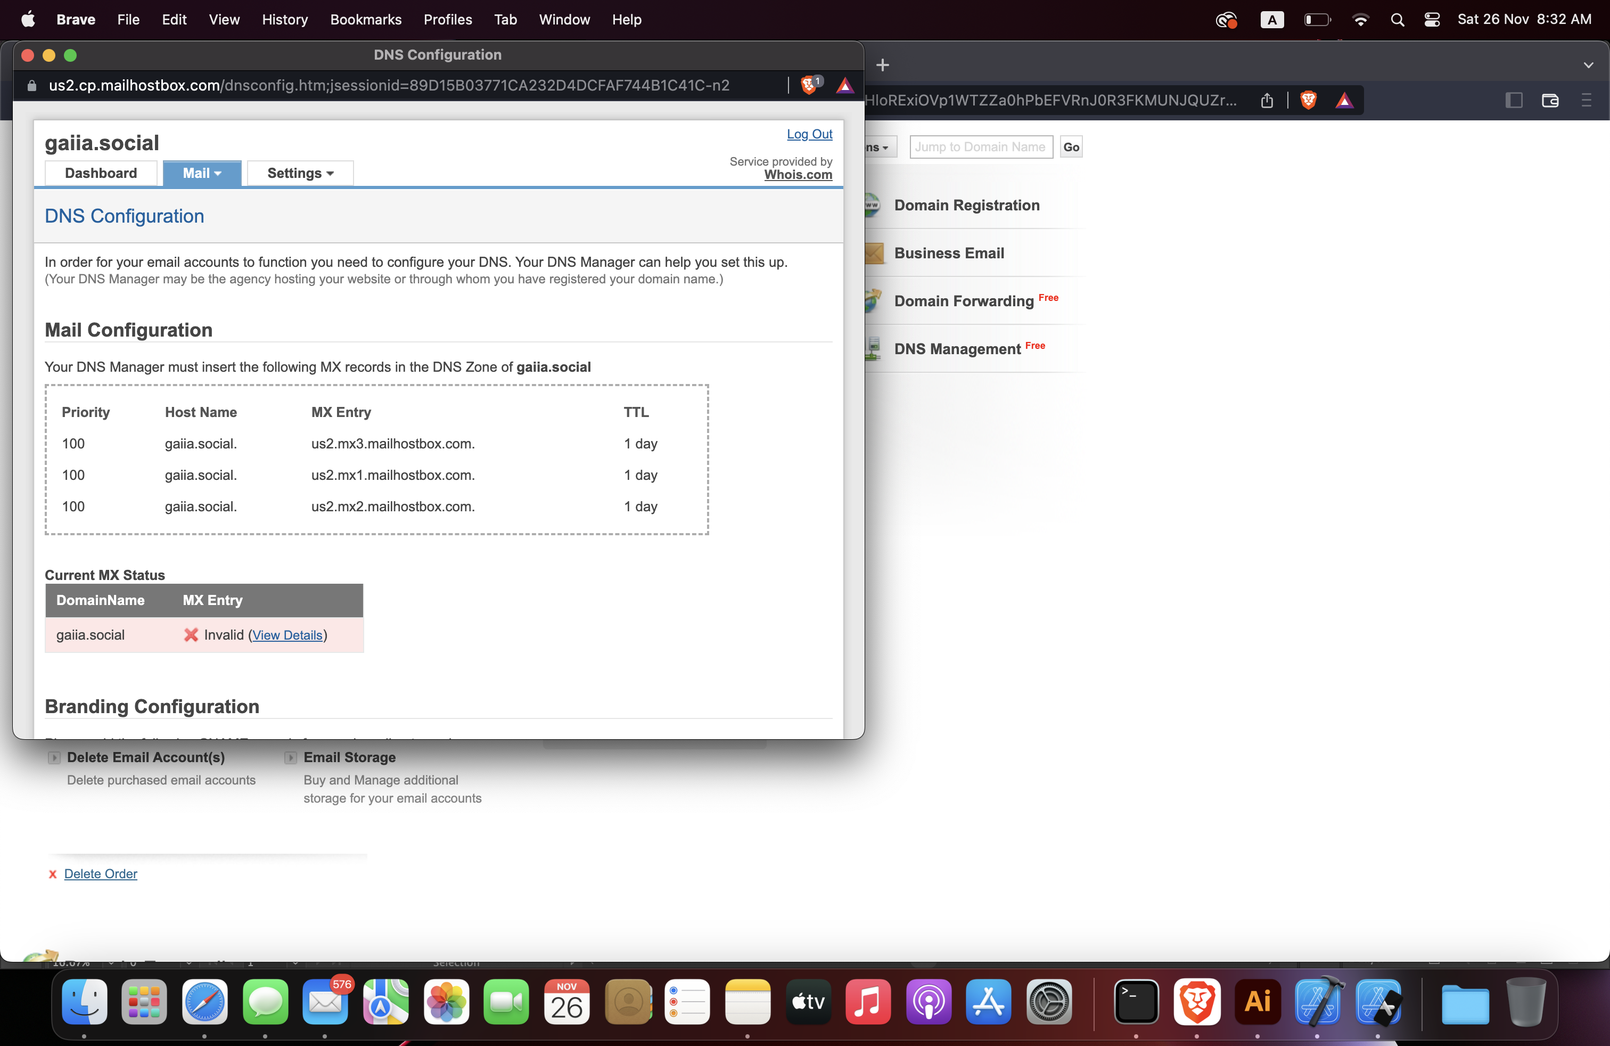The width and height of the screenshot is (1610, 1046).
Task: Open the History menu
Action: 285,20
